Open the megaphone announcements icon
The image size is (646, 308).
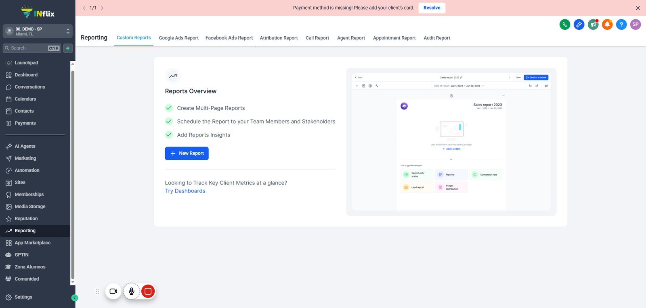point(593,25)
